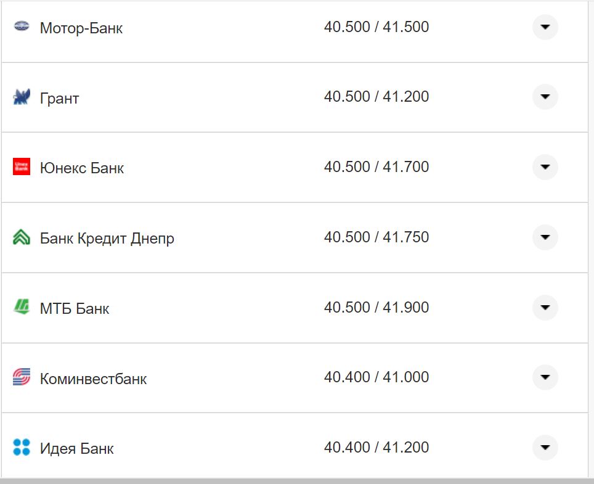Click the green Банк Кредит Днепр logo

point(22,237)
